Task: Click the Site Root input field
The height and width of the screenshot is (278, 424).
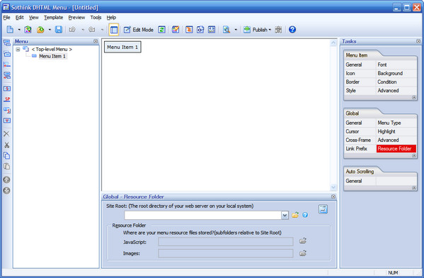Action: tap(203, 215)
